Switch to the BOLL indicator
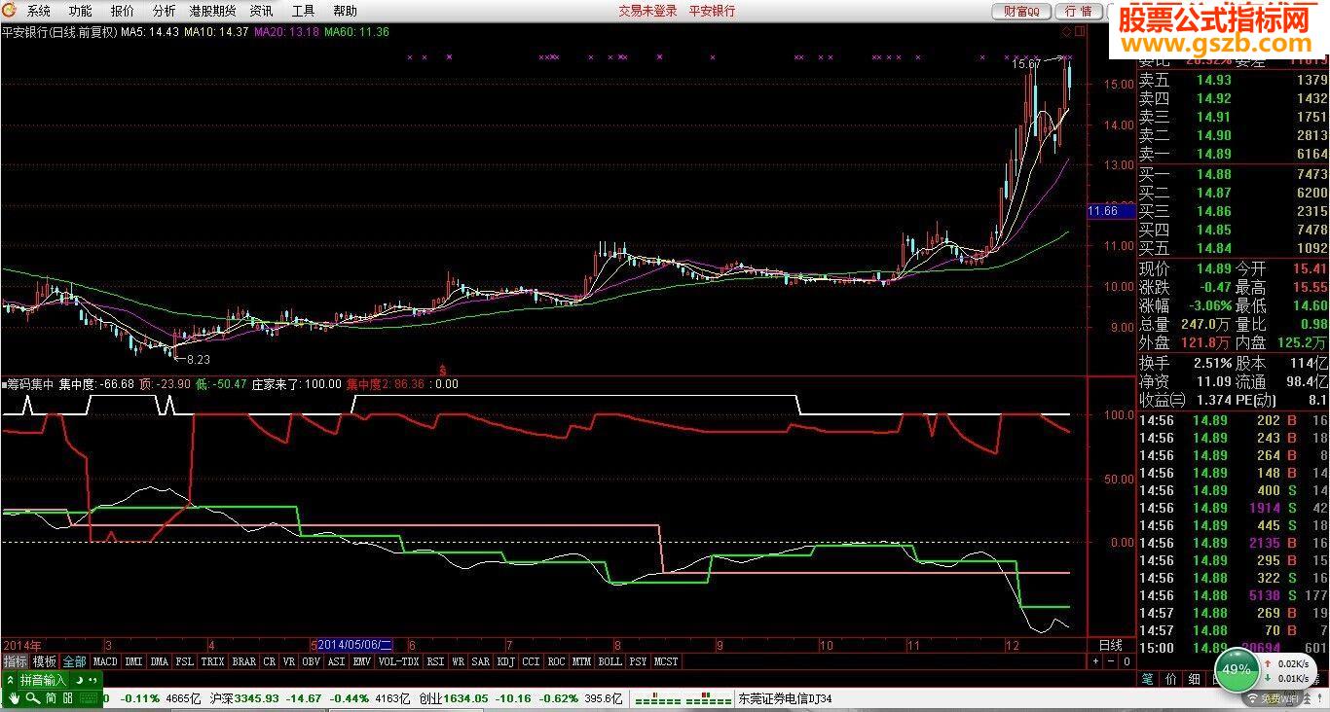This screenshot has height=712, width=1330. click(x=610, y=661)
